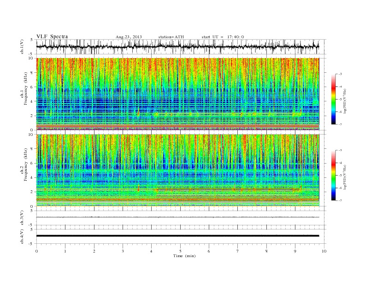The image size is (365, 282).
Task: Click the "-7" label on ch.2 colorbar
Action: [x=340, y=200]
